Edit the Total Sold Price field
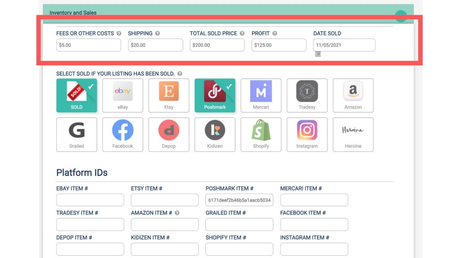 click(217, 45)
